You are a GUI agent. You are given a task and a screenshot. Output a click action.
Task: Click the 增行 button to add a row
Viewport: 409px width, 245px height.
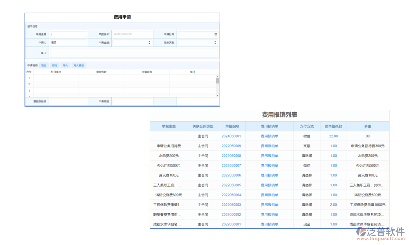44,65
